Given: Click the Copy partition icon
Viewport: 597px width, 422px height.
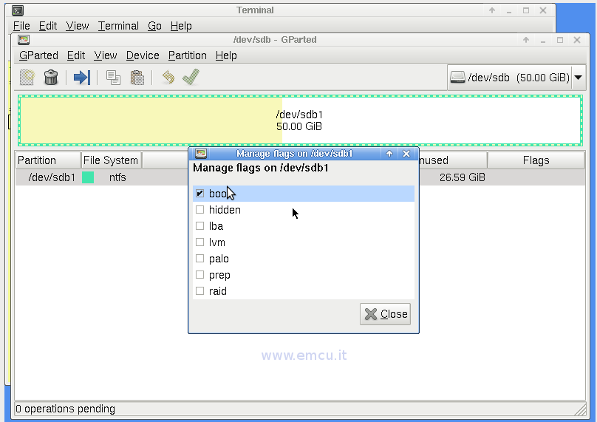Looking at the screenshot, I should [x=113, y=78].
